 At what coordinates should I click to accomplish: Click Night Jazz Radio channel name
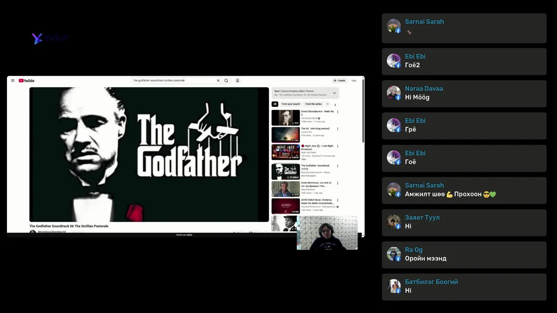(309, 153)
